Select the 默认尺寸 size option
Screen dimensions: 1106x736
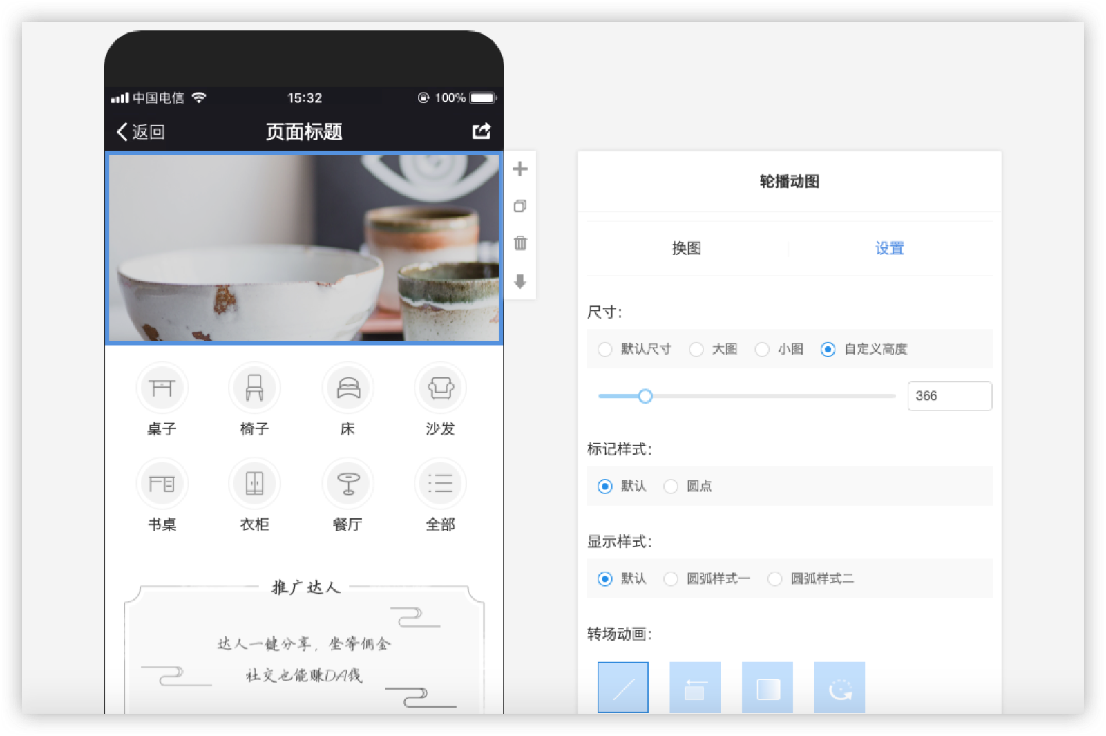click(605, 349)
